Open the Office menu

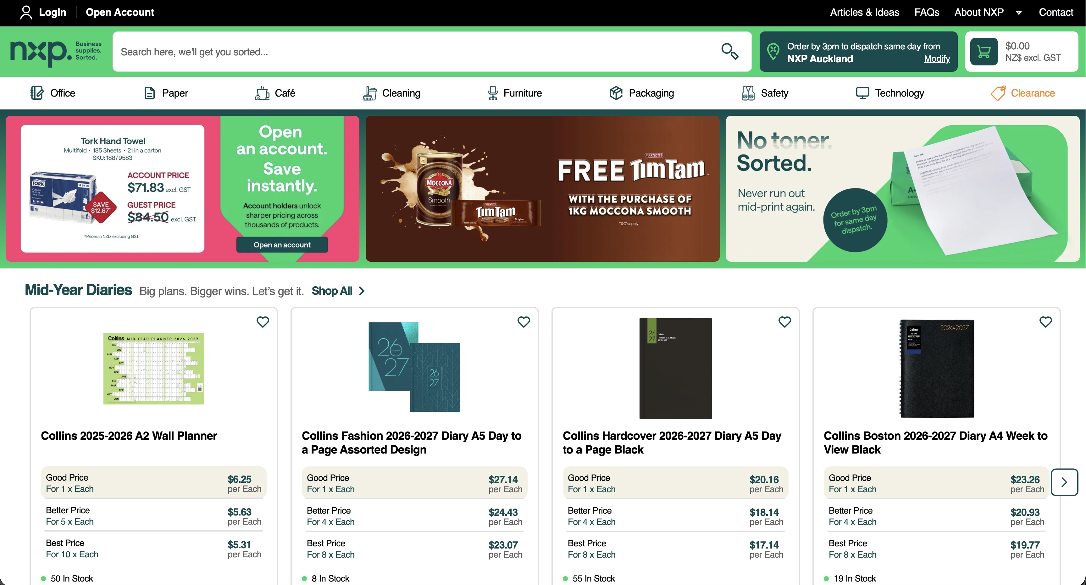[53, 93]
